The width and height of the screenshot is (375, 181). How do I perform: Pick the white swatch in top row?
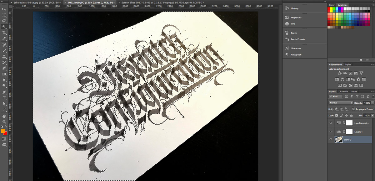pyautogui.click(x=345, y=8)
